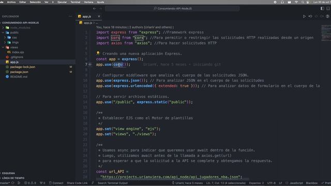Click the master git branch indicator
This screenshot has height=186, width=331.
point(5,183)
